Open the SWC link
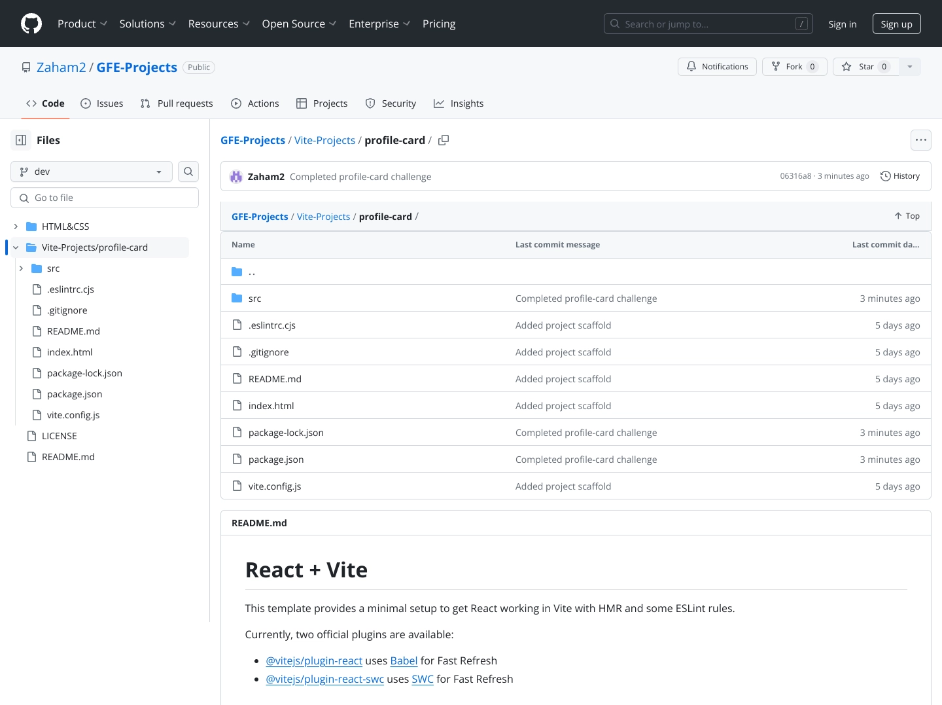The width and height of the screenshot is (942, 705). (x=423, y=679)
